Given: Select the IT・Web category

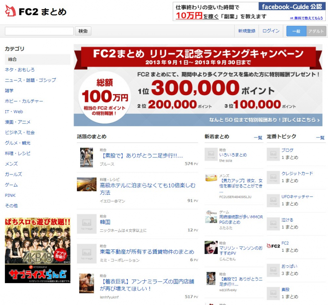Looking at the screenshot, I should pyautogui.click(x=14, y=112).
